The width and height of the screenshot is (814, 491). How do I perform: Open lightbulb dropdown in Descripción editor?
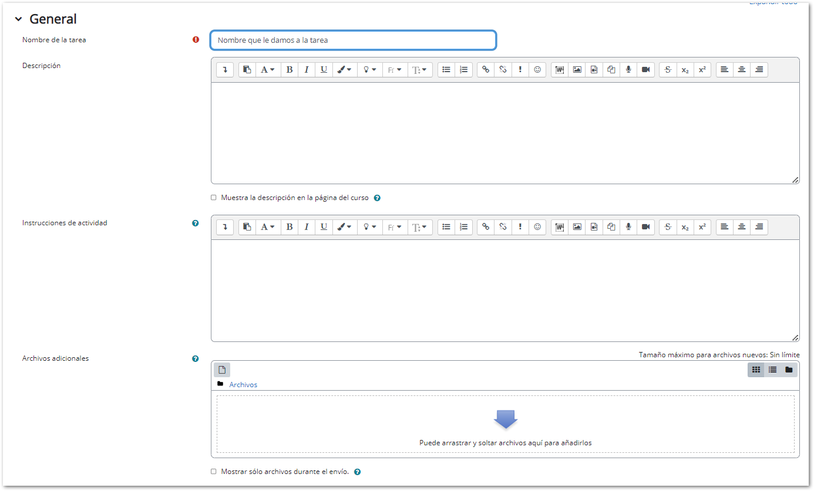370,70
